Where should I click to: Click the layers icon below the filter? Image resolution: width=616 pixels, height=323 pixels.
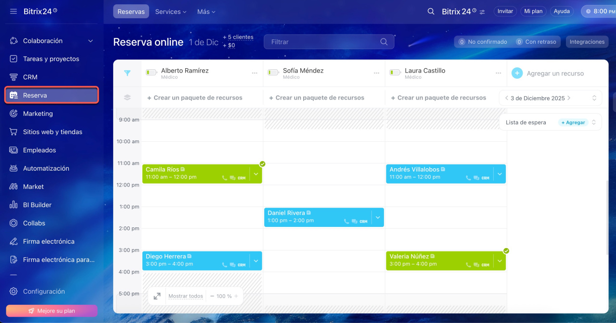click(x=127, y=98)
